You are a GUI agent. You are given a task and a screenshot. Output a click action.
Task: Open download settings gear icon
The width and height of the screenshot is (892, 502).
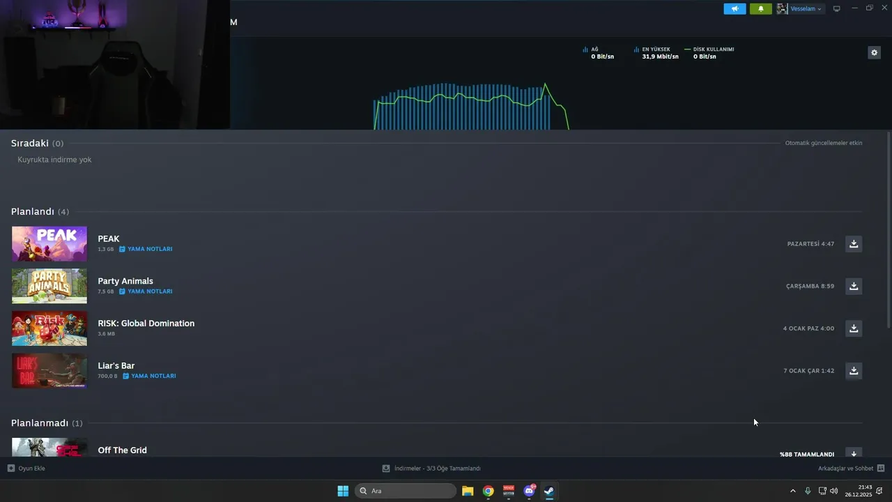click(x=874, y=52)
